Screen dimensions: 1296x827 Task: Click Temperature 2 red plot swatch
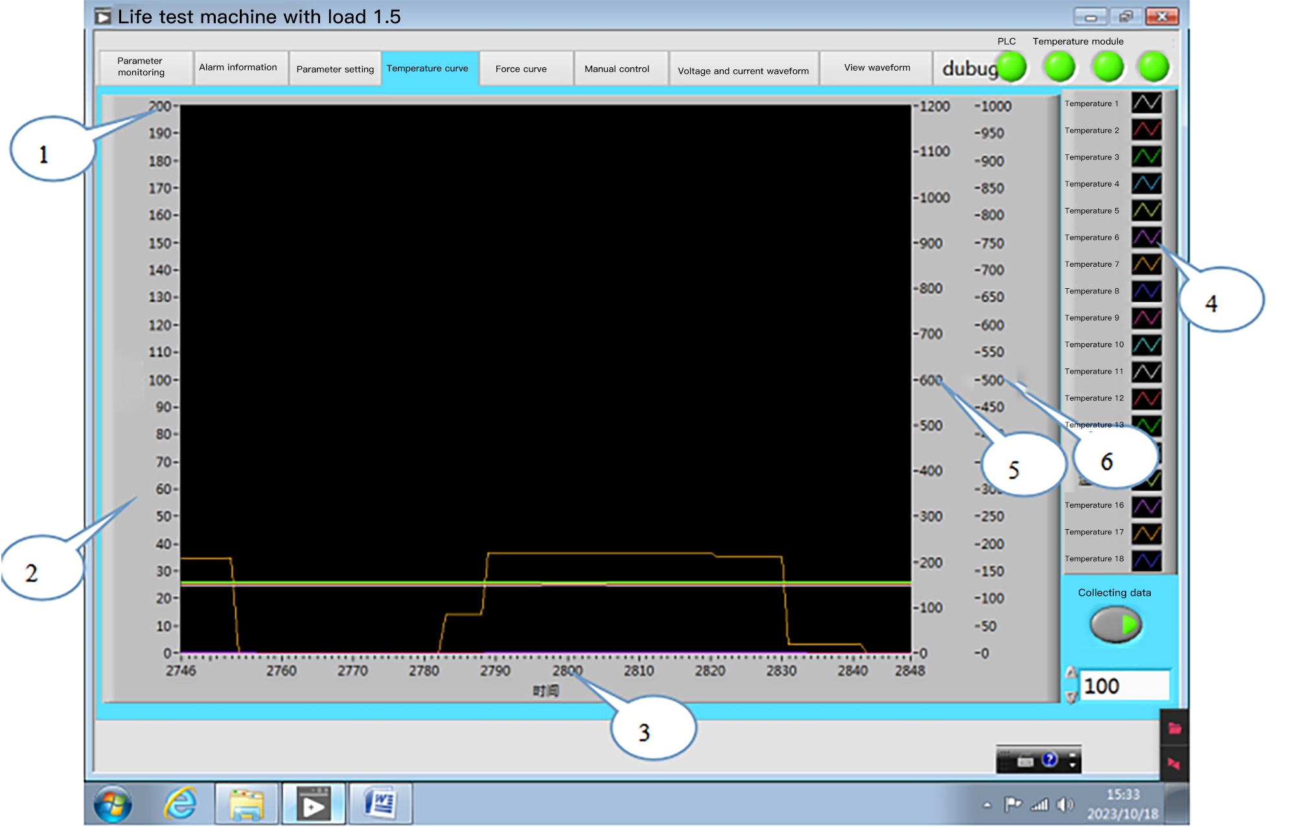(1146, 130)
